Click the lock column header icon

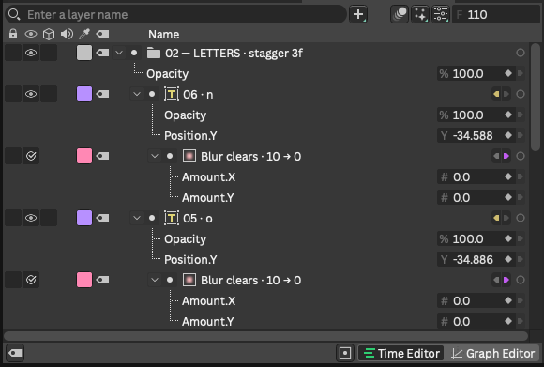pos(13,34)
